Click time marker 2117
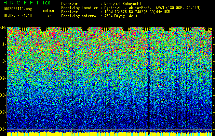 (146, 29)
